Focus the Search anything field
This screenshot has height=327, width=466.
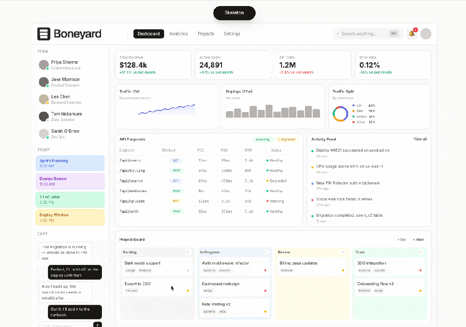click(368, 34)
